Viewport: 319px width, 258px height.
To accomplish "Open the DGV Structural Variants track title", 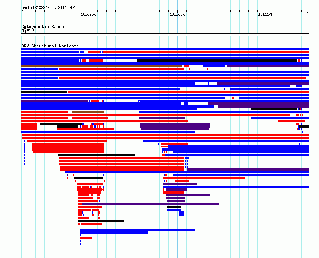I will tap(50, 46).
